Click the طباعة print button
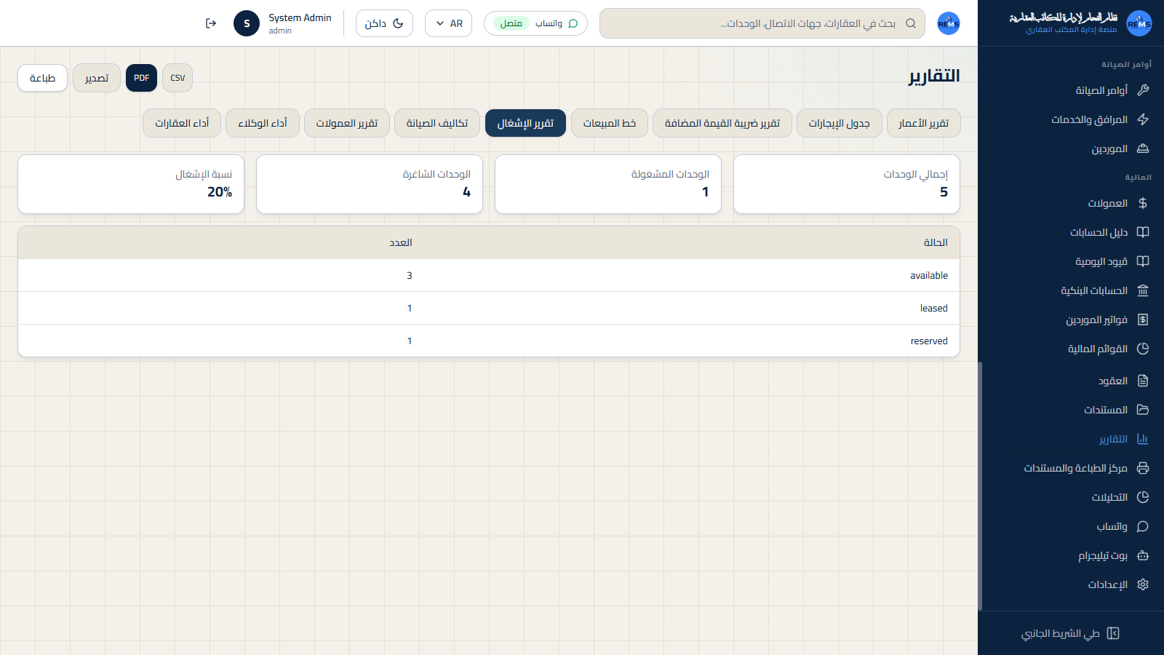 (x=42, y=78)
